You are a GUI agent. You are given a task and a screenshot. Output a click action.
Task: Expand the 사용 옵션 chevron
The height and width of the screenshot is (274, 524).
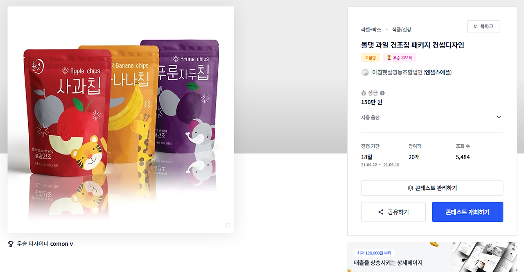(x=499, y=117)
